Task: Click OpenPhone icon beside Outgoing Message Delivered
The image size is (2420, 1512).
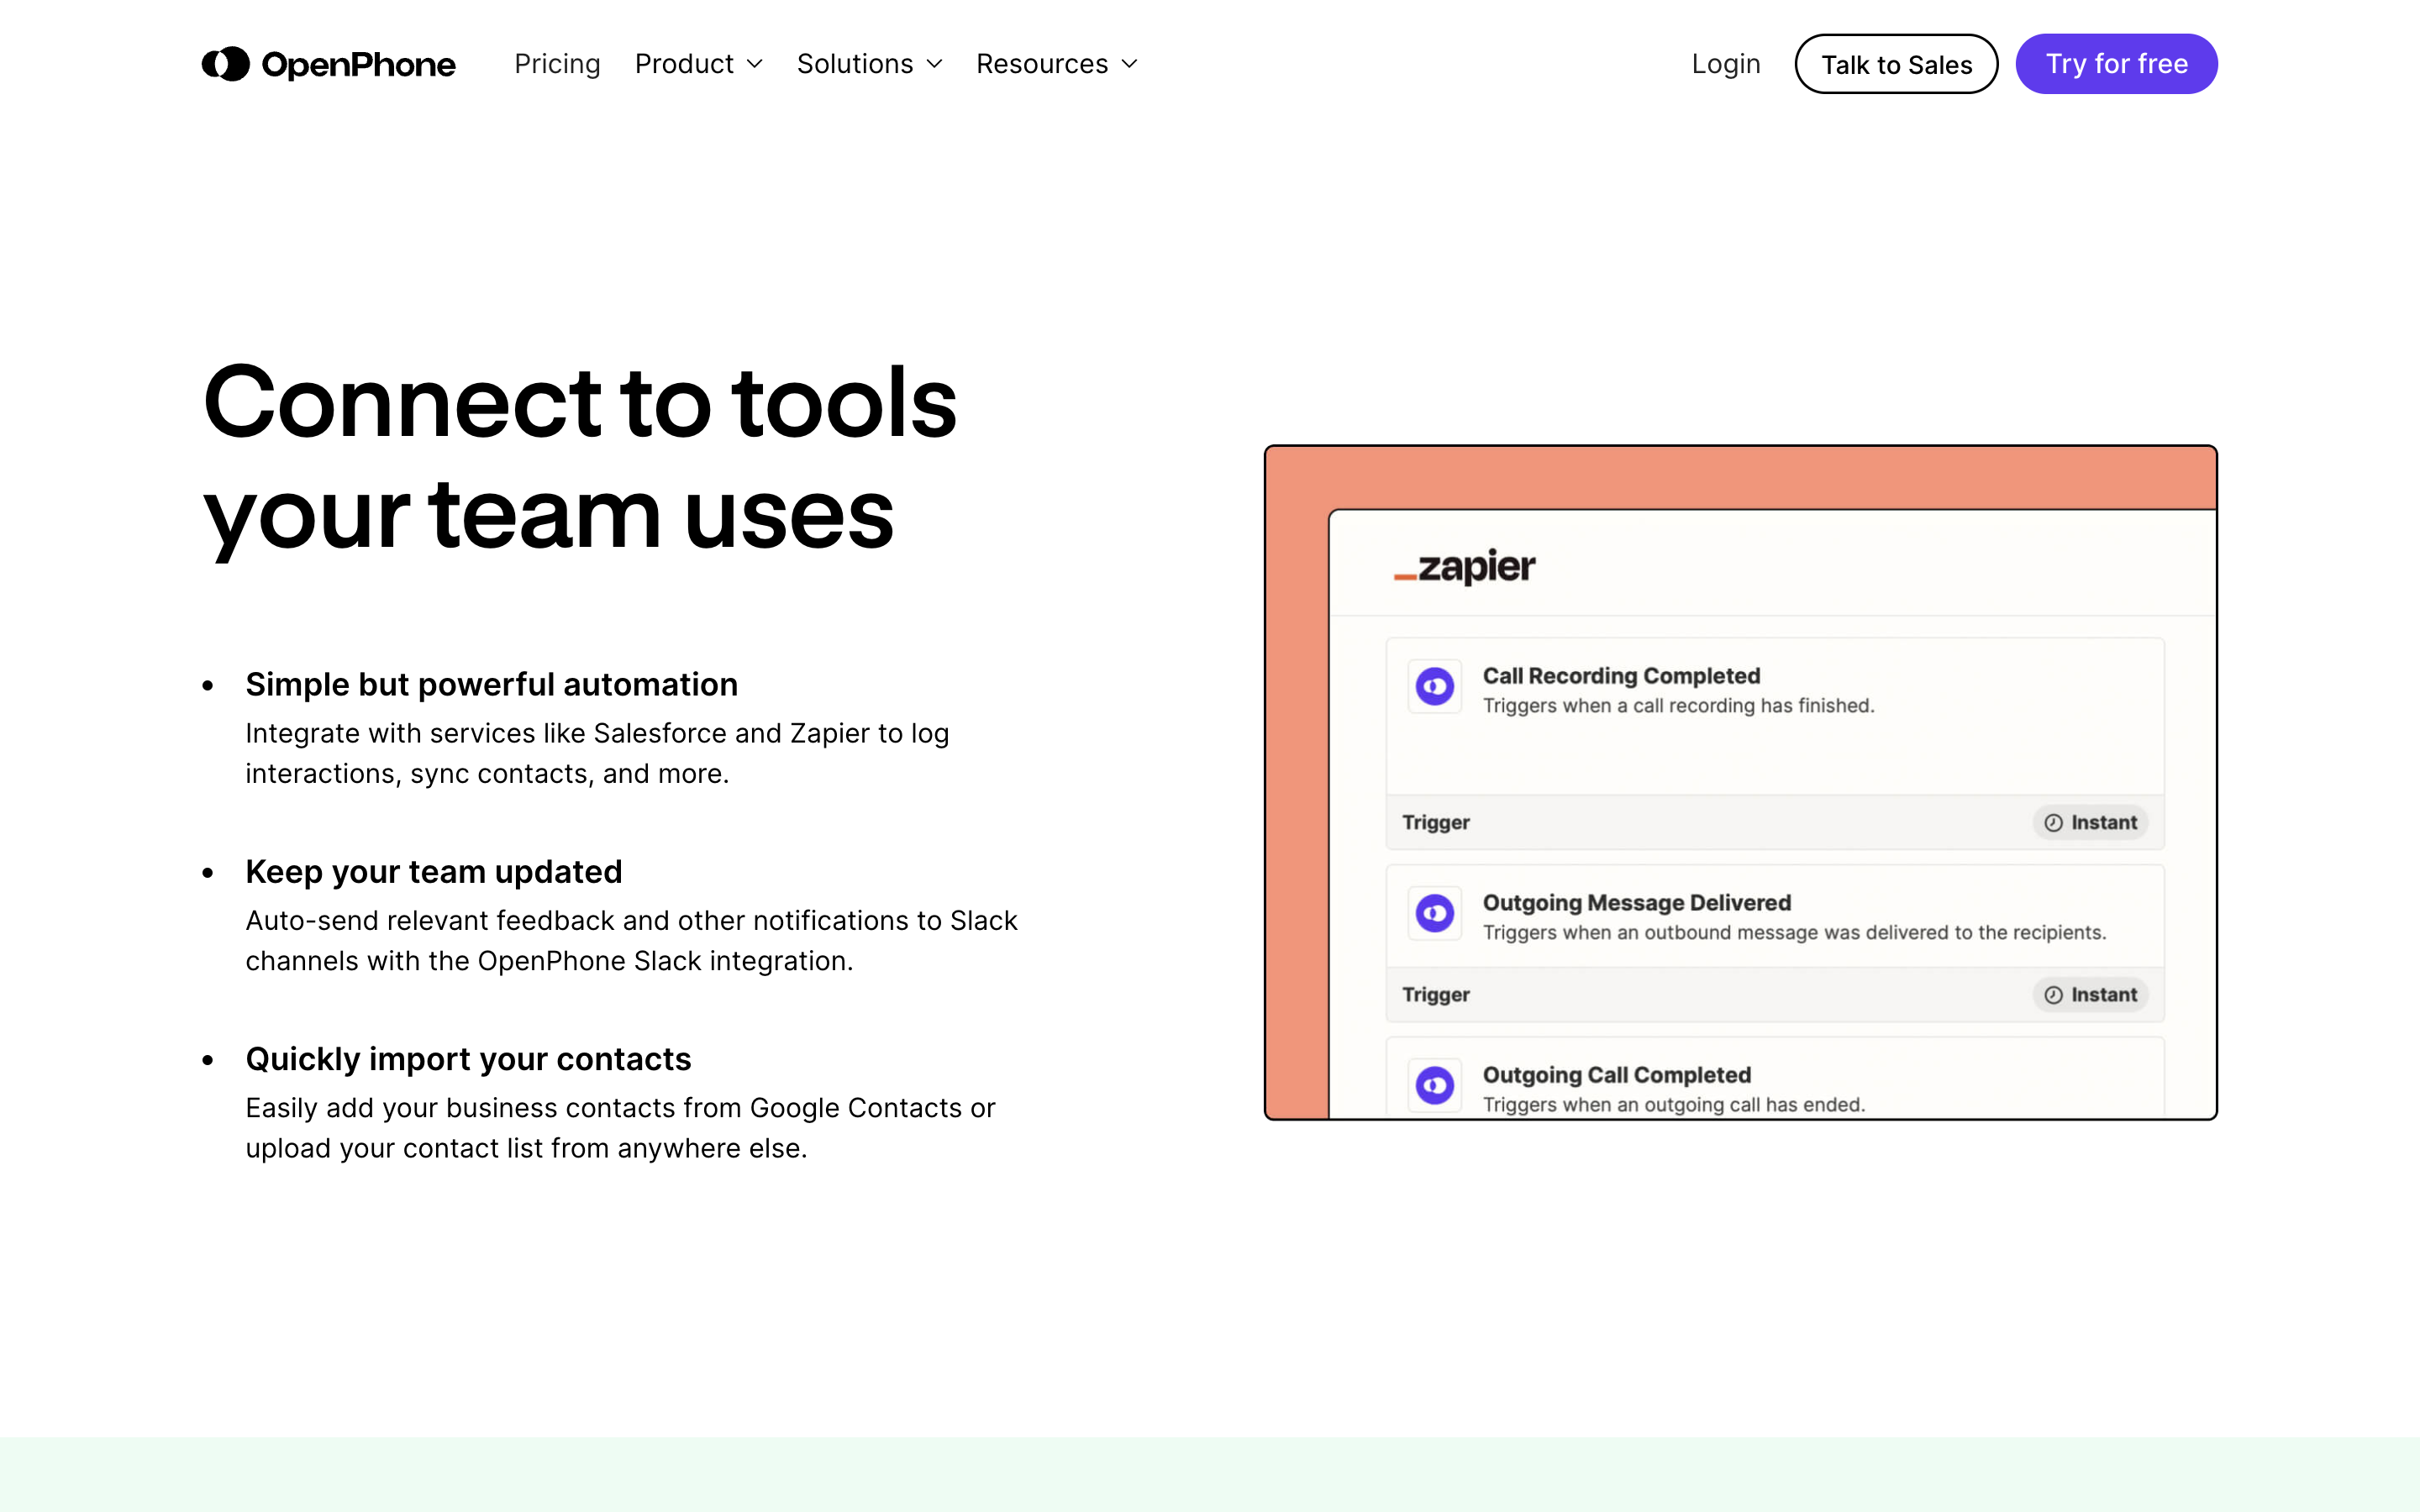Action: click(x=1435, y=913)
